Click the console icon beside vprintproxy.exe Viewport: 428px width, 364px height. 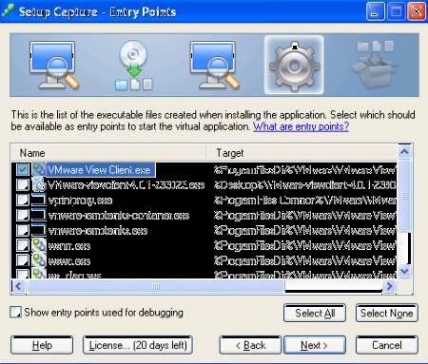point(39,200)
